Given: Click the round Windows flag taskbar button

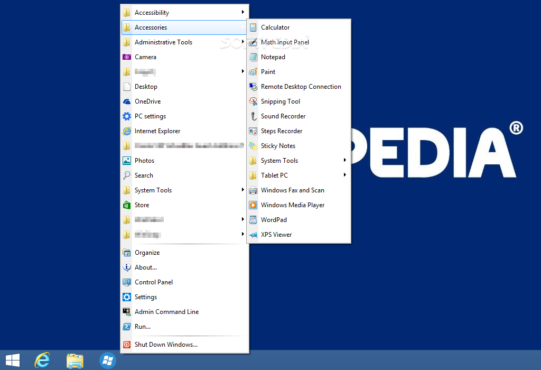Looking at the screenshot, I should (x=108, y=360).
